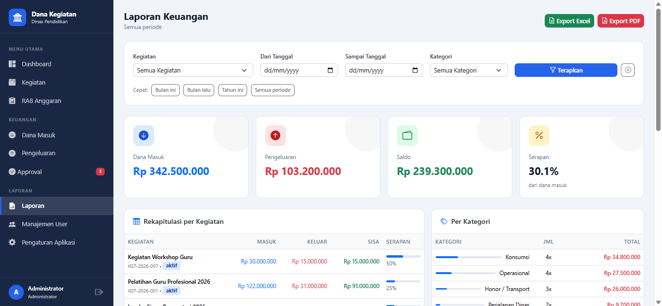Click the tag icon beside Per Kategori
The width and height of the screenshot is (662, 306).
tap(444, 221)
